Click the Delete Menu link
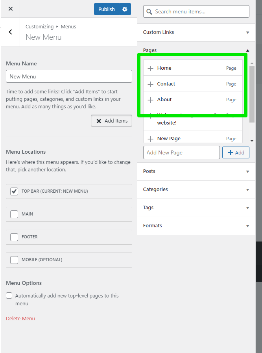This screenshot has height=353, width=262. point(20,318)
